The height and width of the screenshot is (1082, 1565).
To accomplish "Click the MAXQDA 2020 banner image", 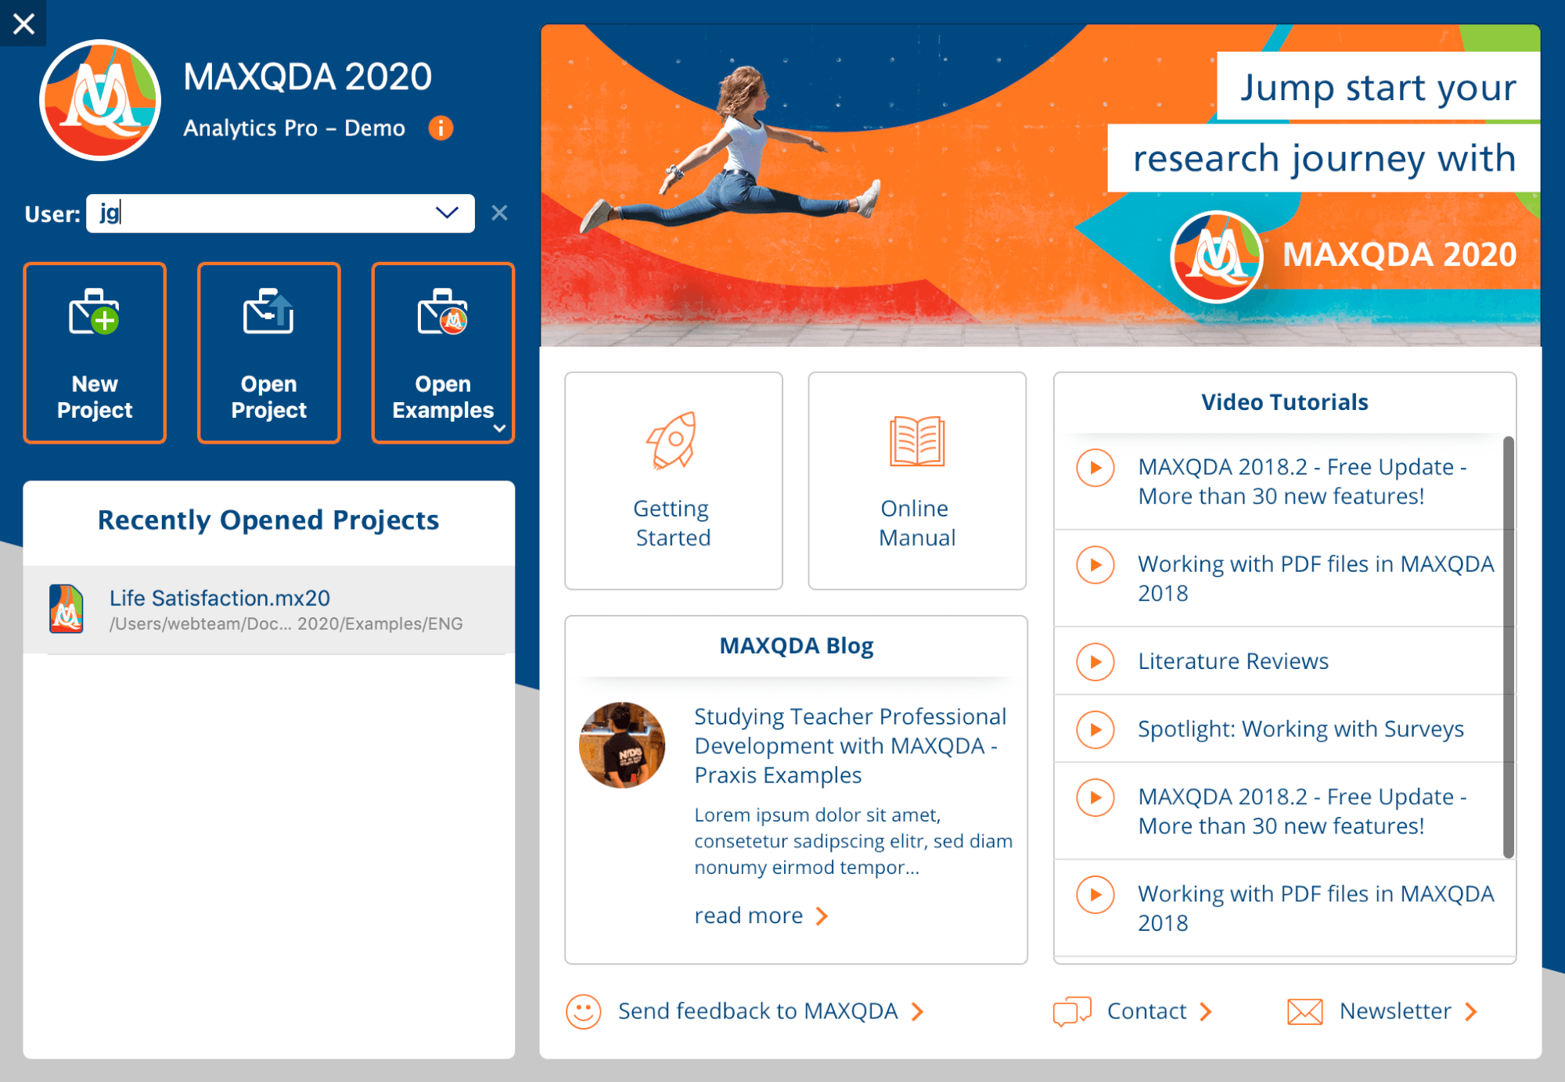I will pyautogui.click(x=1040, y=185).
